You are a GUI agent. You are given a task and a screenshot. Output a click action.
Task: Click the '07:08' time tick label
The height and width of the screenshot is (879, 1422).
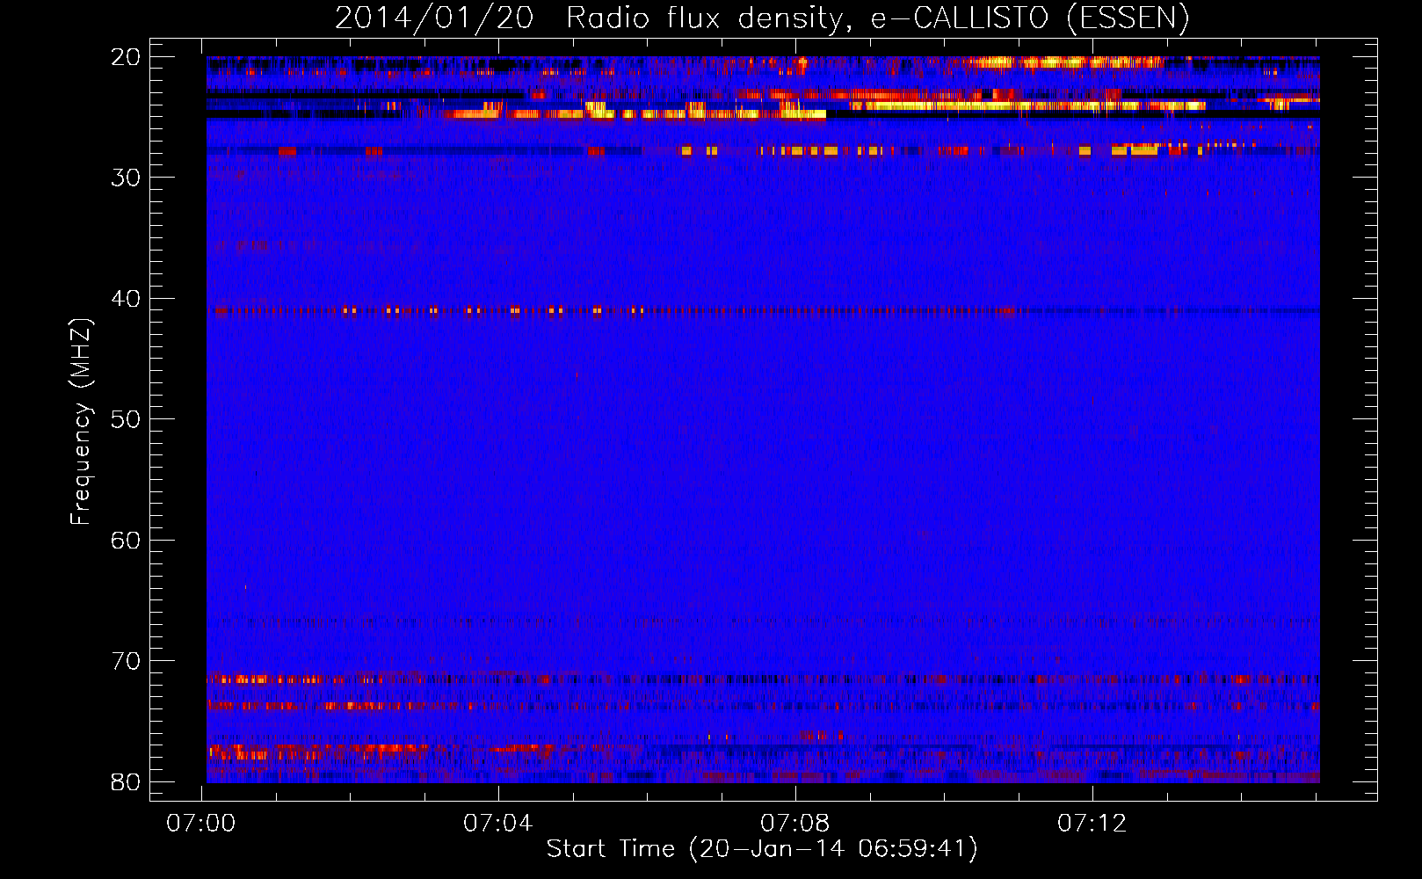click(x=795, y=824)
